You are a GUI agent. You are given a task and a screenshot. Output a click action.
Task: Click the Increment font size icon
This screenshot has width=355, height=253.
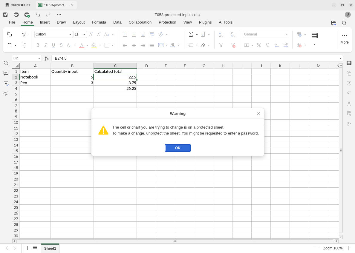91,34
